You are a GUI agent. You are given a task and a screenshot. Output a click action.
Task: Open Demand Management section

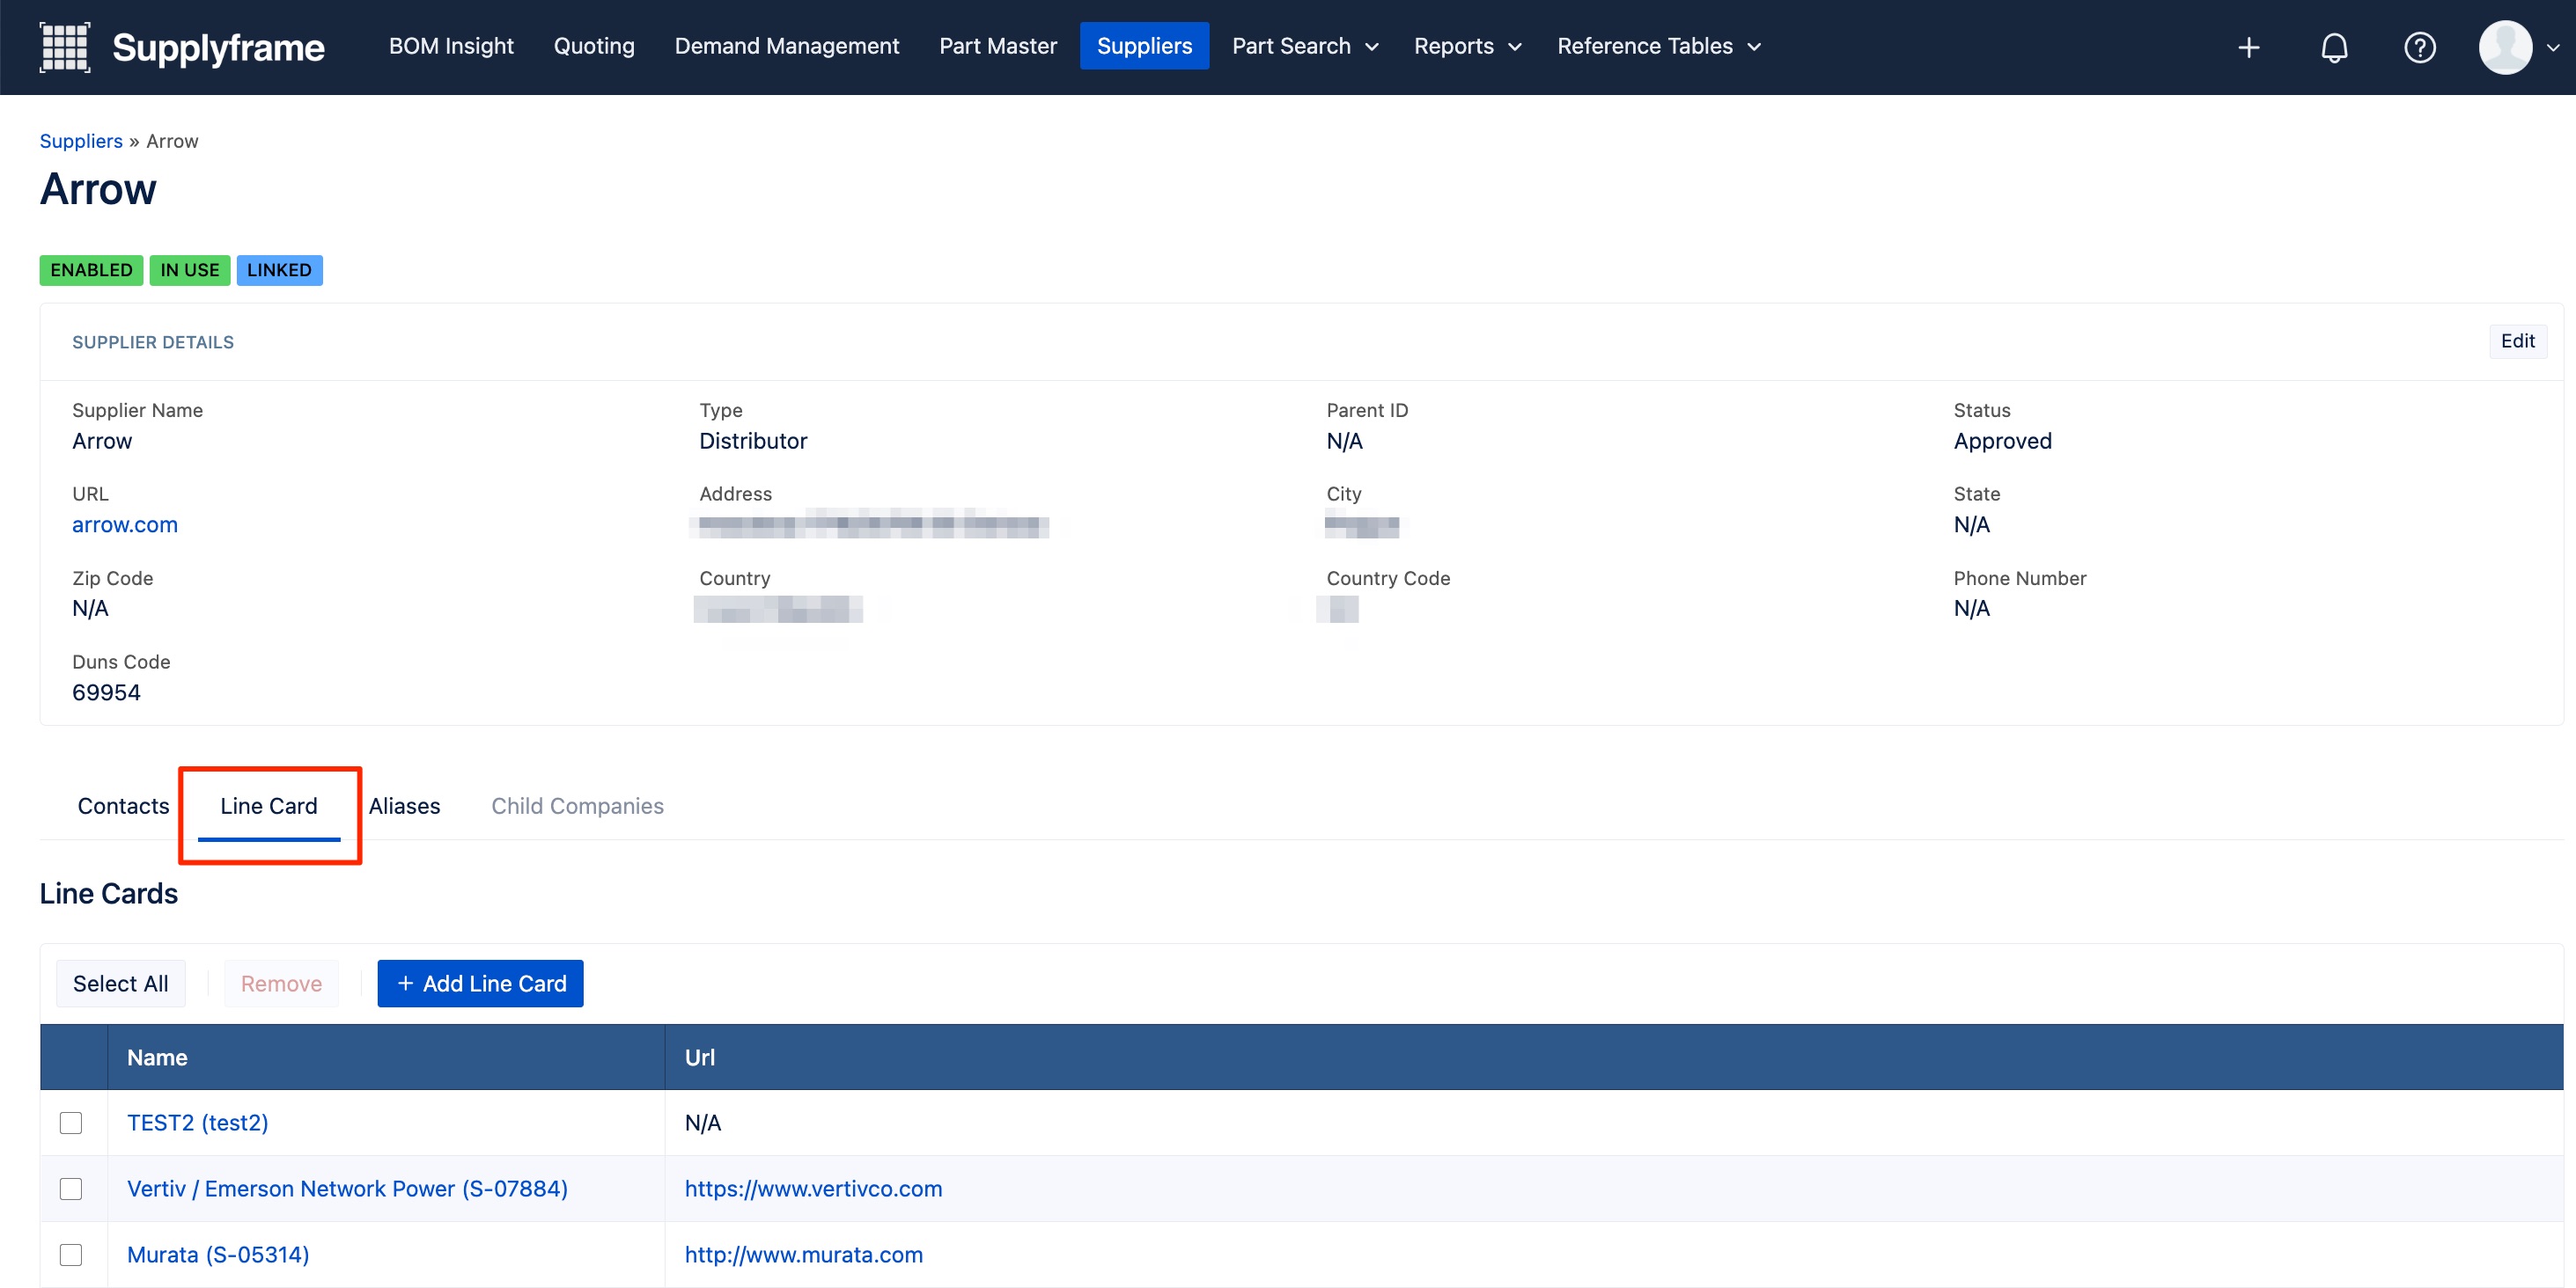[786, 46]
